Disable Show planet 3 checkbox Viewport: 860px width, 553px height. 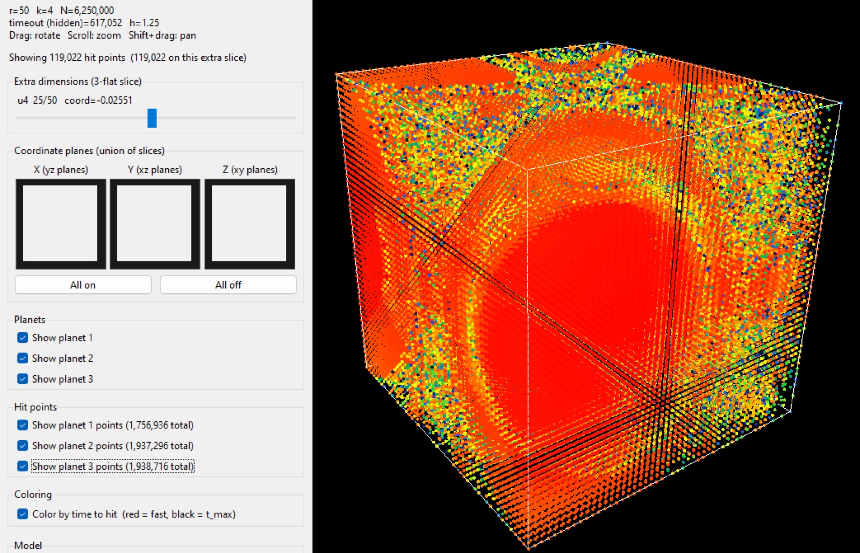pos(23,379)
